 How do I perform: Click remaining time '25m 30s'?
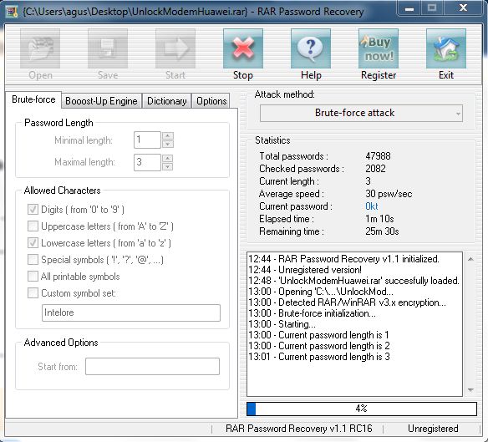pyautogui.click(x=382, y=231)
